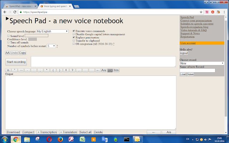
Task: Insert a quotation mark via toolbar
Action: click(14, 70)
